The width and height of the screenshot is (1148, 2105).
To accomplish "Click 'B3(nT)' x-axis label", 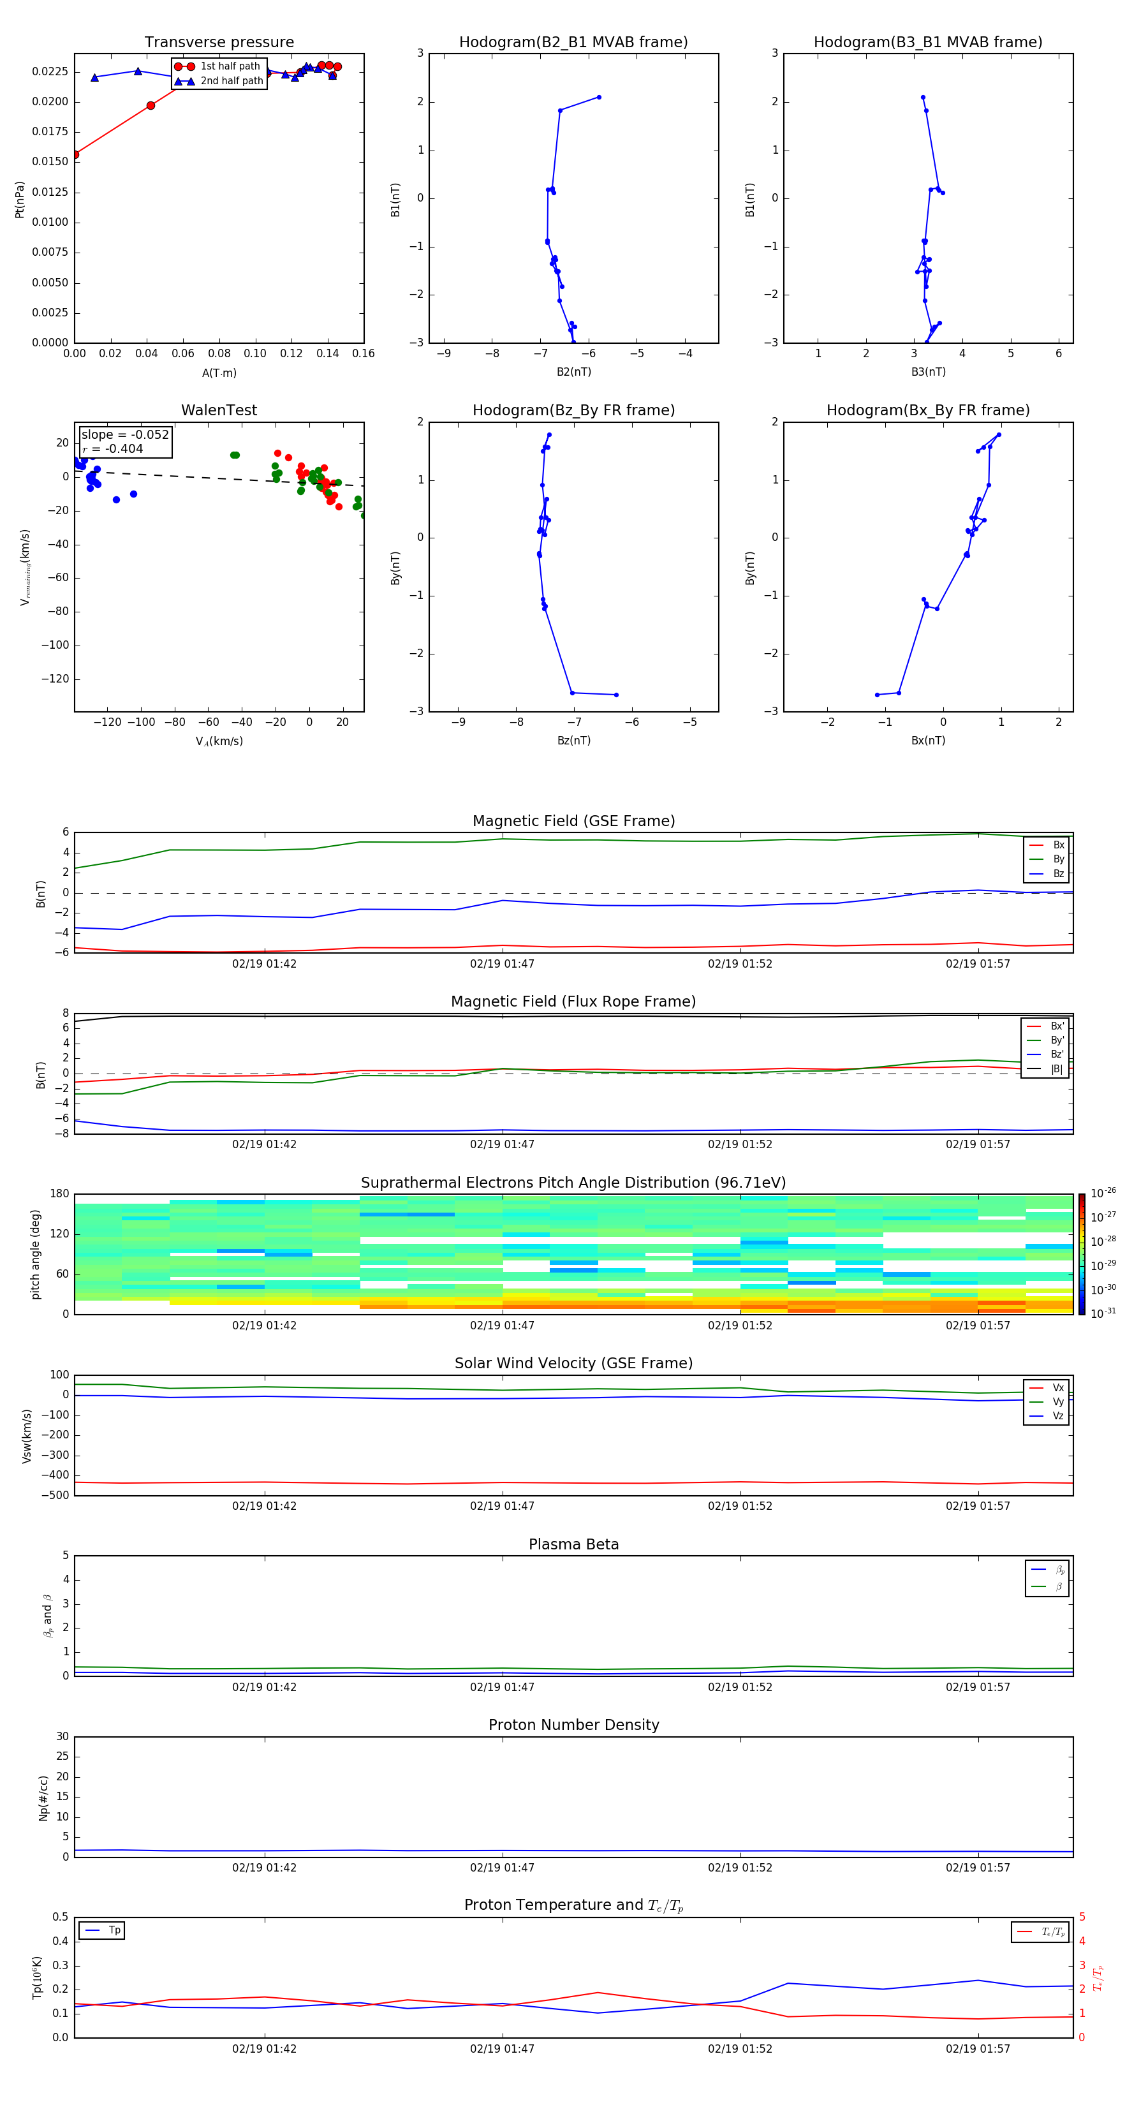I will (x=928, y=372).
